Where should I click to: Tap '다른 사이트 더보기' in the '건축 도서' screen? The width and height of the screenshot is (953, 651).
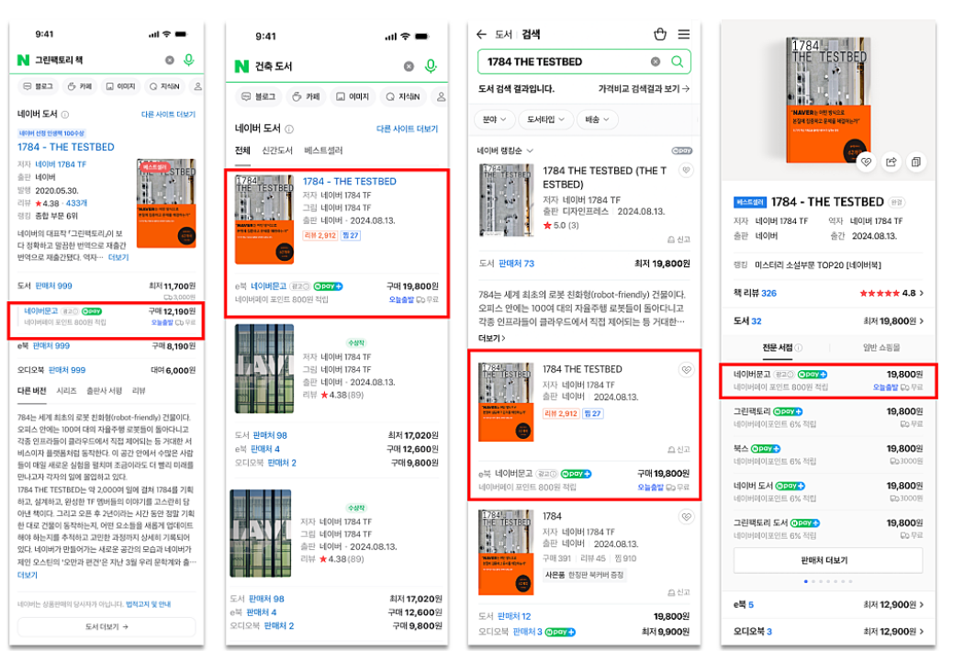click(x=408, y=129)
